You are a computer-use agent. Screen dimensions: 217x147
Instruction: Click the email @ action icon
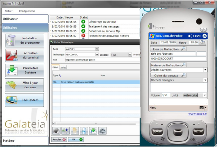[57, 131]
